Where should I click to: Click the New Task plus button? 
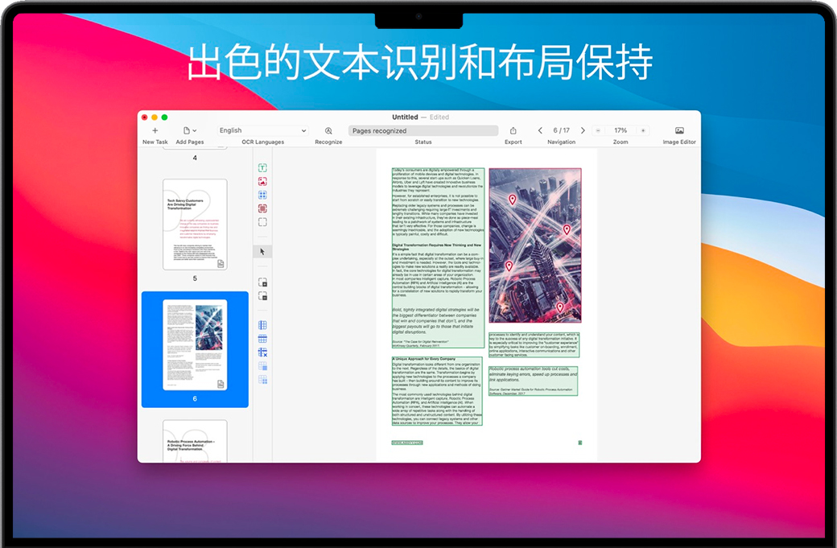pos(155,130)
